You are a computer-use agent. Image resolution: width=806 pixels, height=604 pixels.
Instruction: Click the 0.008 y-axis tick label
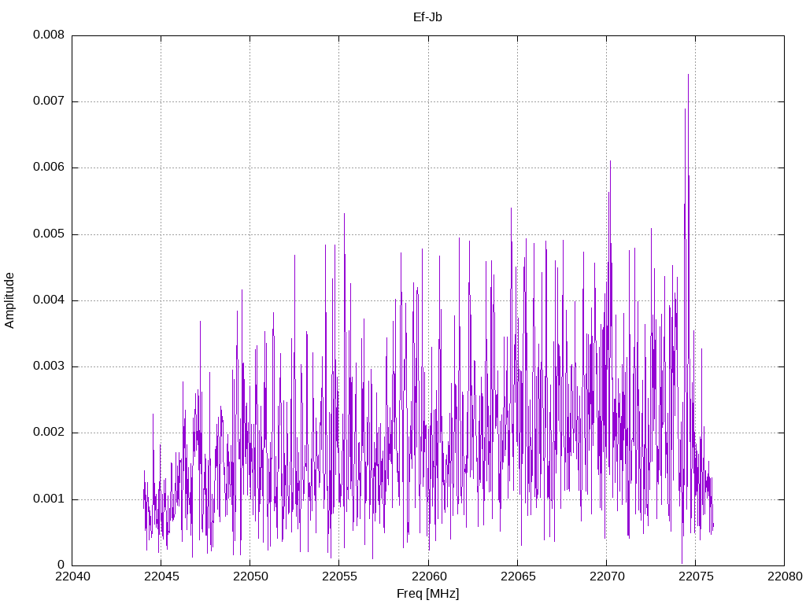[x=49, y=35]
